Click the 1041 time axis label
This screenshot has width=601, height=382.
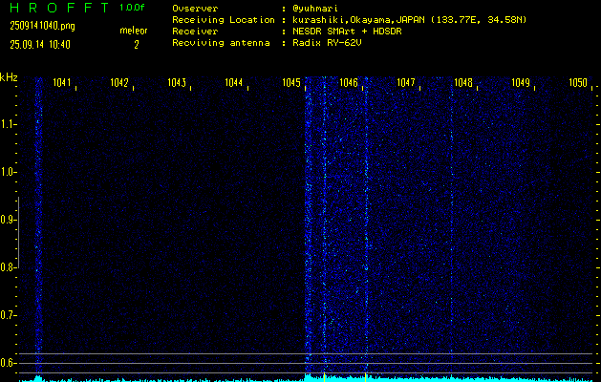pyautogui.click(x=62, y=82)
